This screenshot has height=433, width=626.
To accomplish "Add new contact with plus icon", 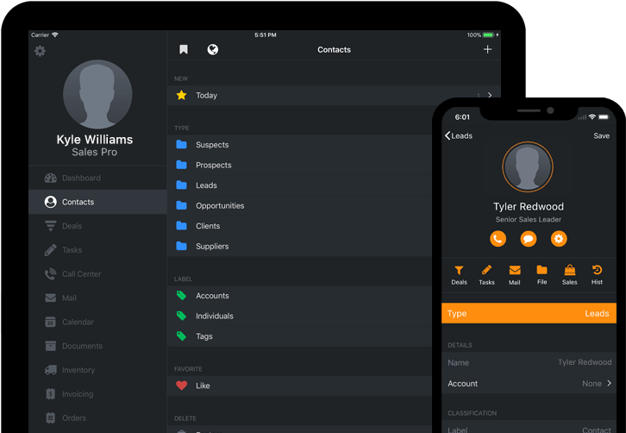I will click(487, 50).
